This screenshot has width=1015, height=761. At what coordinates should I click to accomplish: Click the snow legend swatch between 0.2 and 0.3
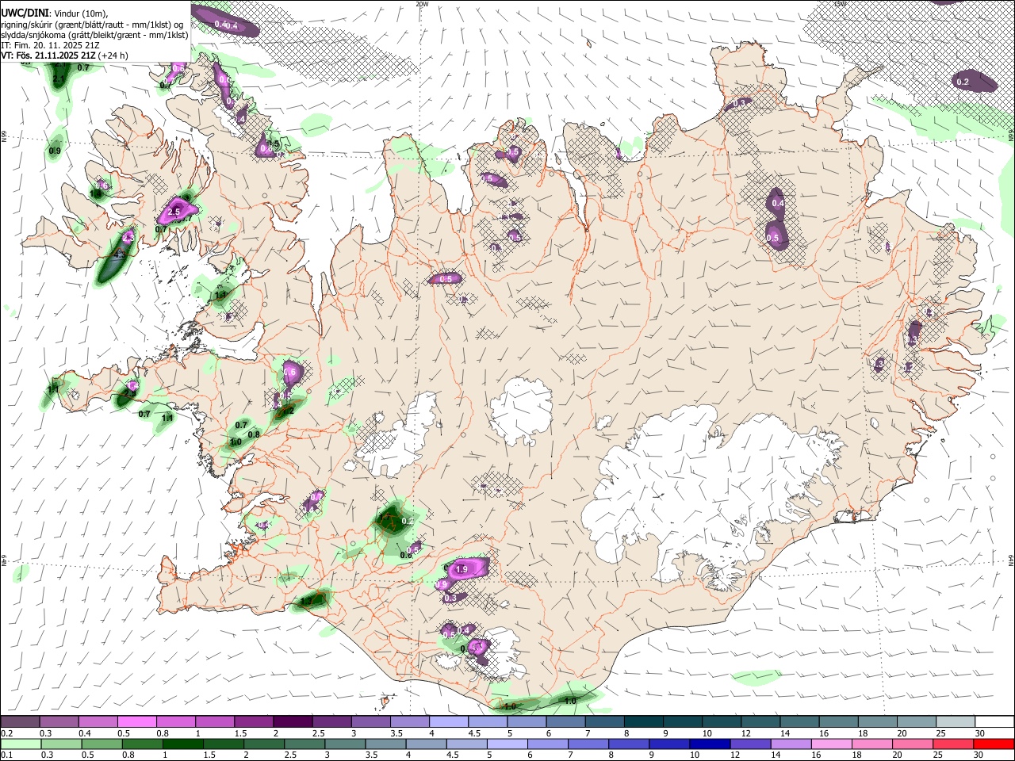tap(21, 721)
